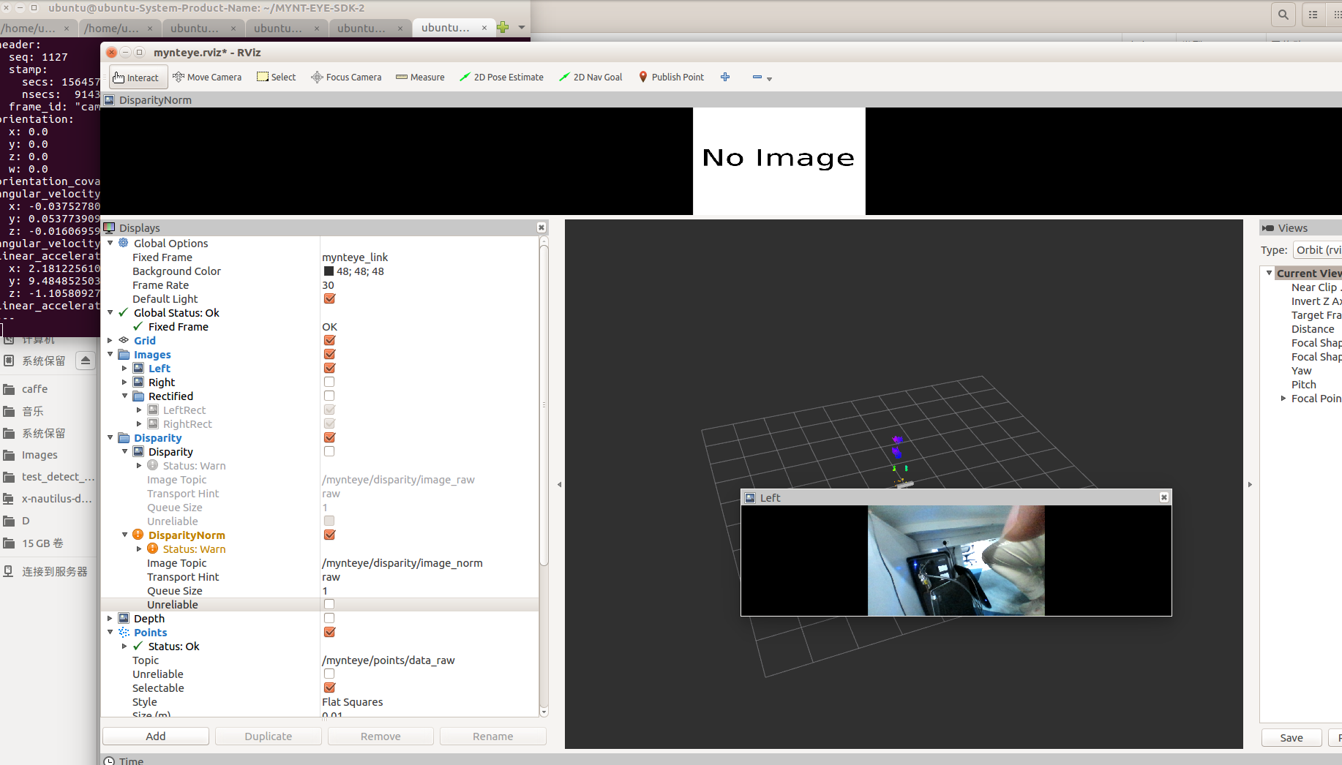Select the Focus Camera tool
The width and height of the screenshot is (1342, 765).
(x=345, y=77)
